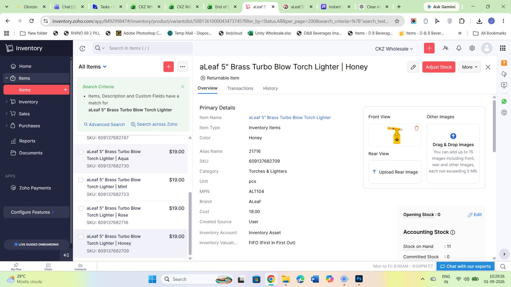
Task: Open the Zoho apps grid icon
Action: (502, 48)
